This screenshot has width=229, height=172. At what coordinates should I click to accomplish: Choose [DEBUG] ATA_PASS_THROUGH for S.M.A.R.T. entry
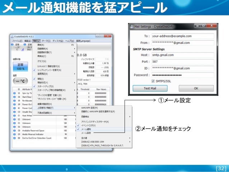click(x=104, y=145)
